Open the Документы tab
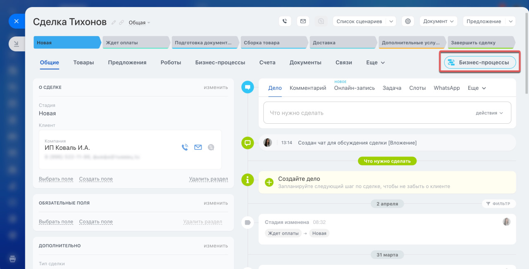This screenshot has height=269, width=529. pyautogui.click(x=305, y=62)
